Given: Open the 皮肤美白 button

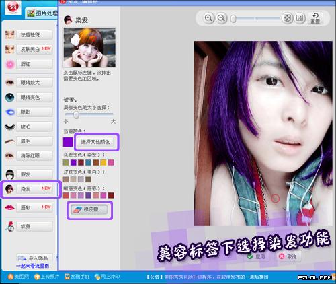Looking at the screenshot, I should [34, 49].
